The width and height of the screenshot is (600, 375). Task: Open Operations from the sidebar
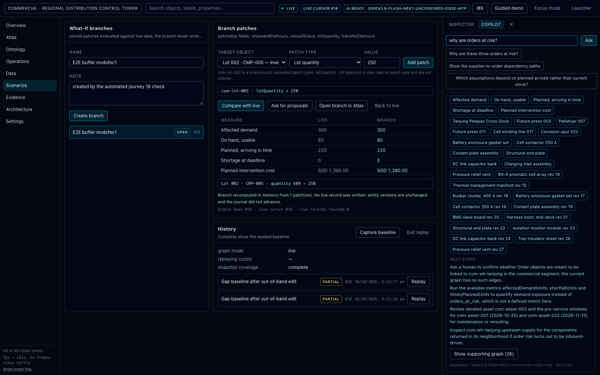click(x=30, y=61)
